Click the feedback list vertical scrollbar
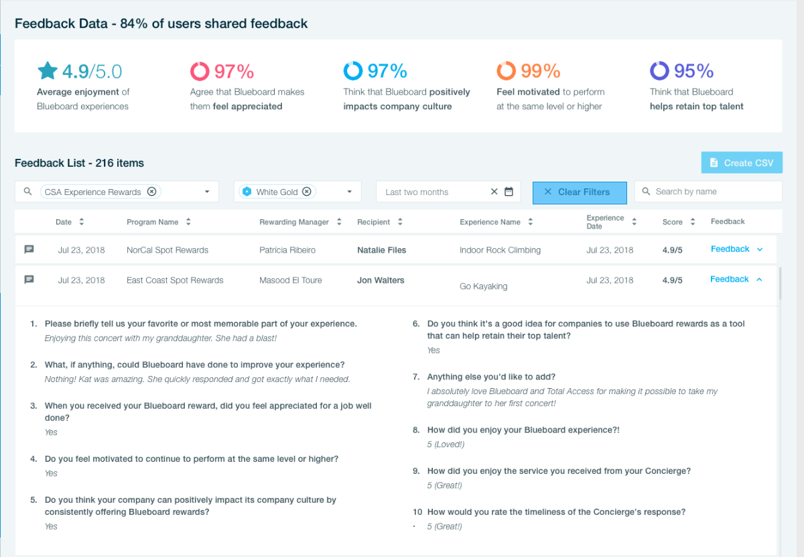Image resolution: width=804 pixels, height=557 pixels. pyautogui.click(x=779, y=282)
